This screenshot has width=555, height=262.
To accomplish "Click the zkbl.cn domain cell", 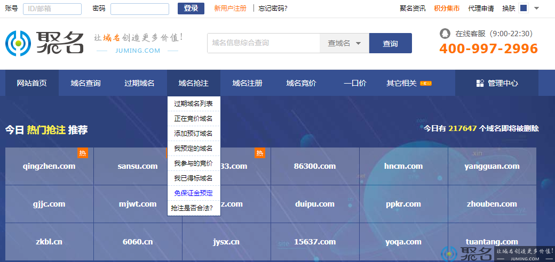I will tap(49, 242).
